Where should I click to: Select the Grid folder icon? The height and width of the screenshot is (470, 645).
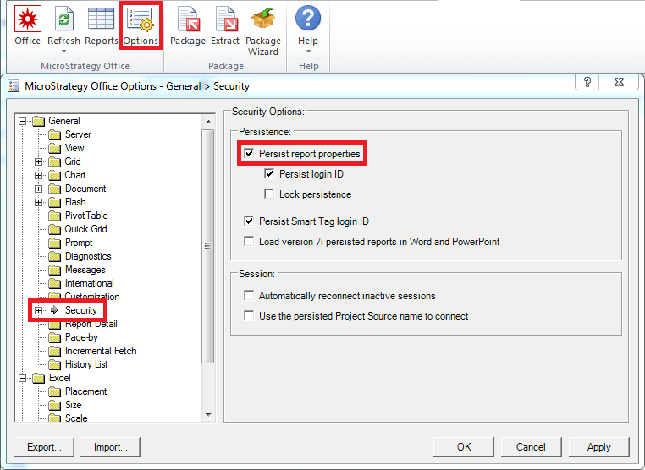[x=54, y=161]
